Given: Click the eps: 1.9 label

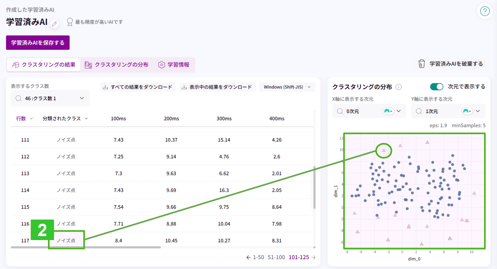Looking at the screenshot, I should point(438,125).
